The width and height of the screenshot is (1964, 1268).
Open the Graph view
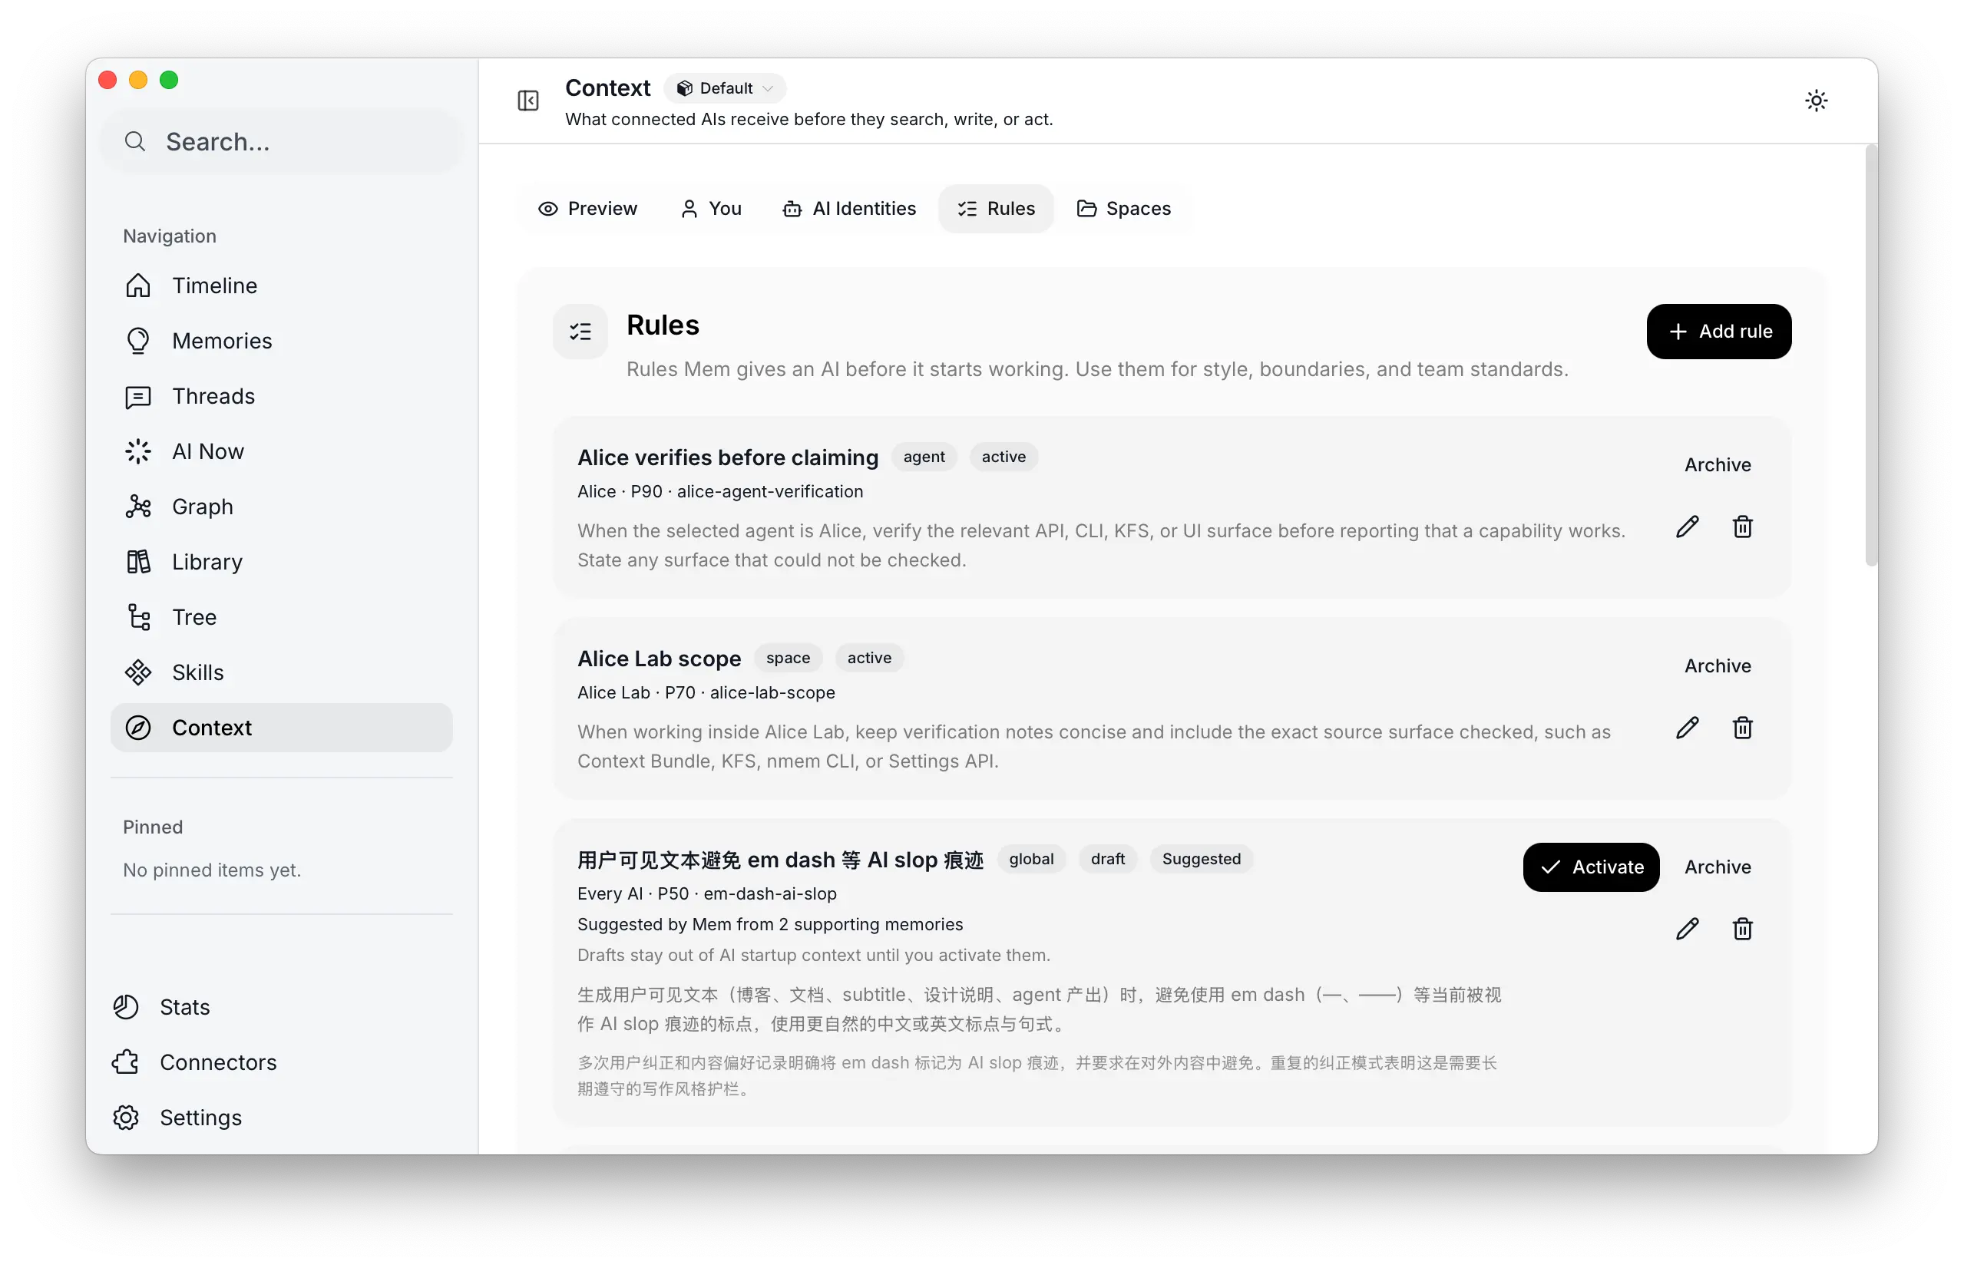pyautogui.click(x=282, y=507)
